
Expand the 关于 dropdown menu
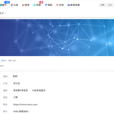(3, 13)
